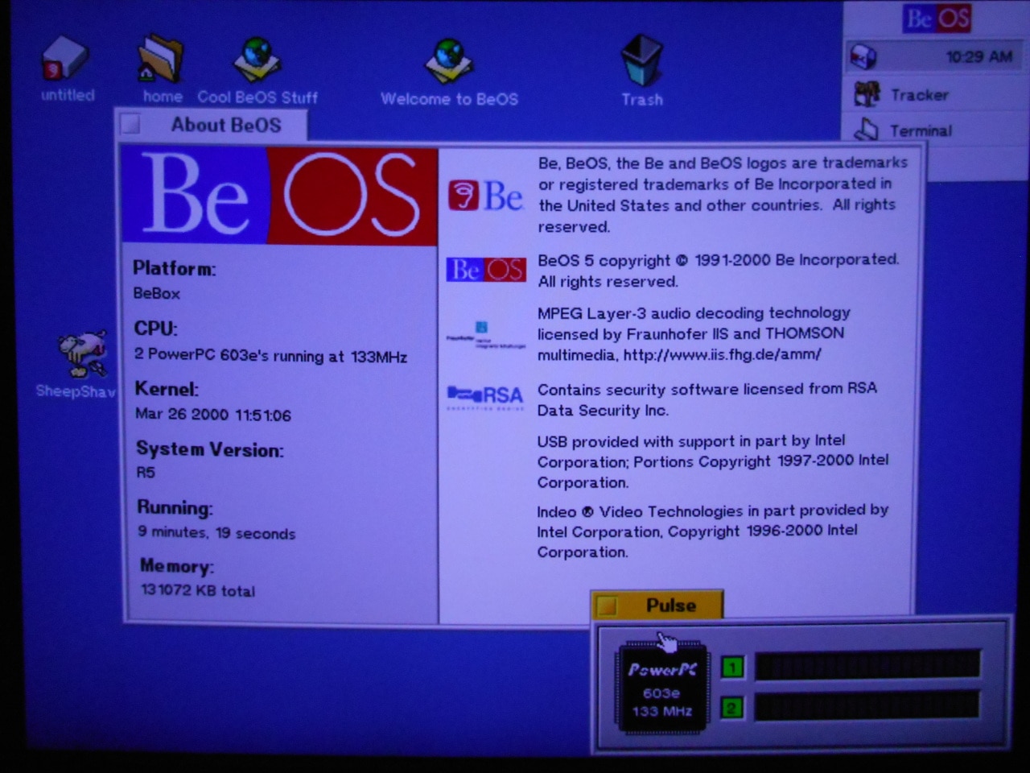1030x773 pixels.
Task: Click the '131072 KB total' memory value
Action: [198, 590]
